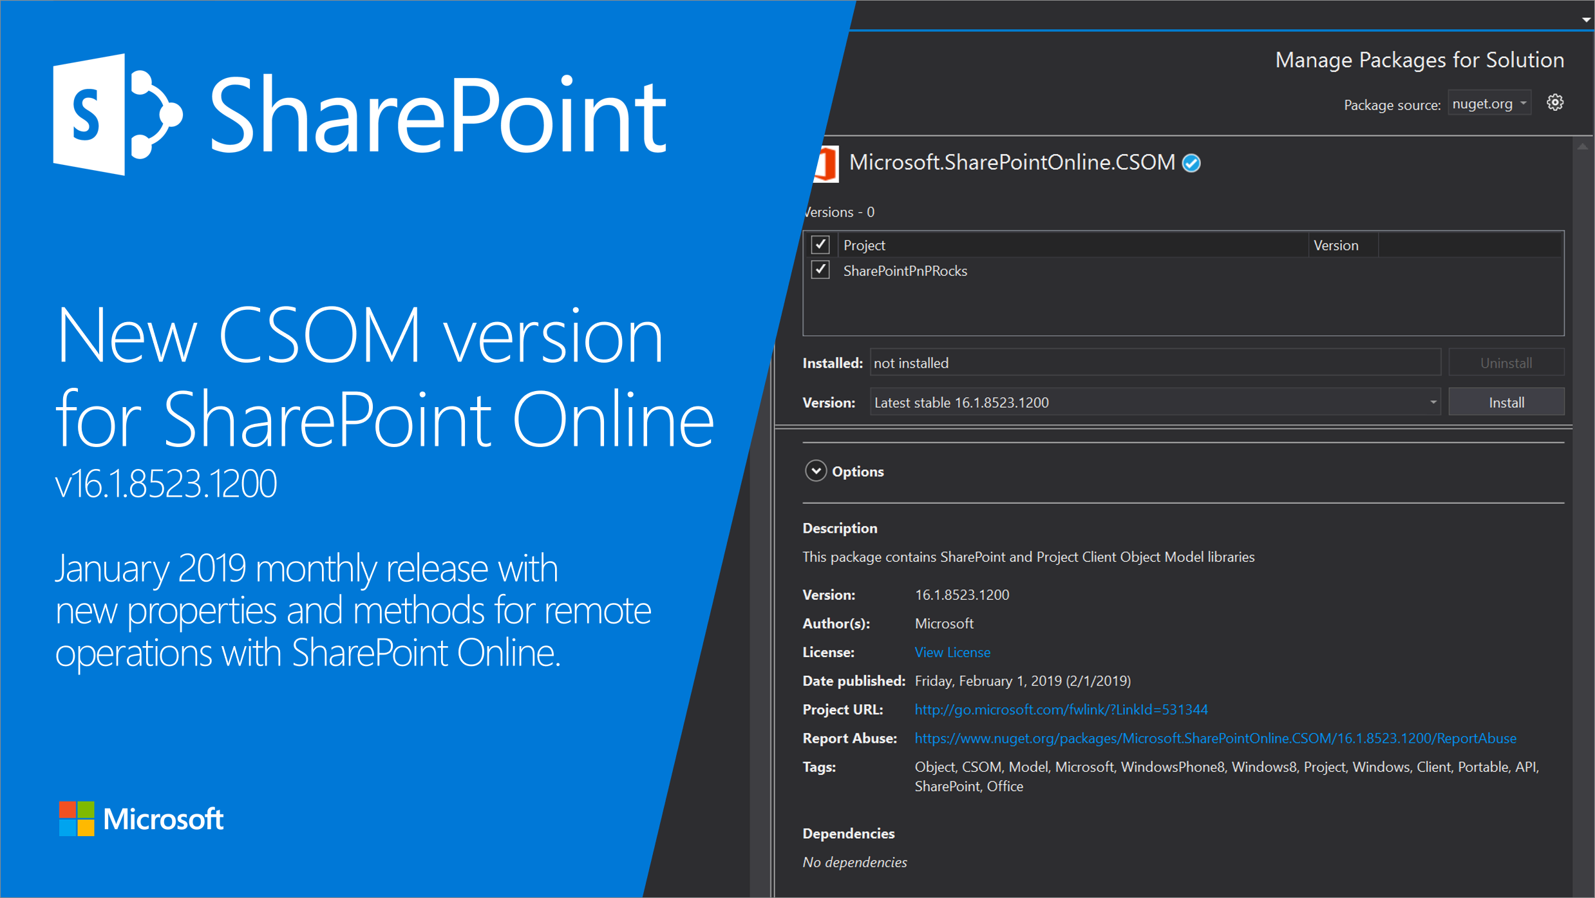Screen dimensions: 1595x898
Task: Open NuGet settings gear icon
Action: point(1554,103)
